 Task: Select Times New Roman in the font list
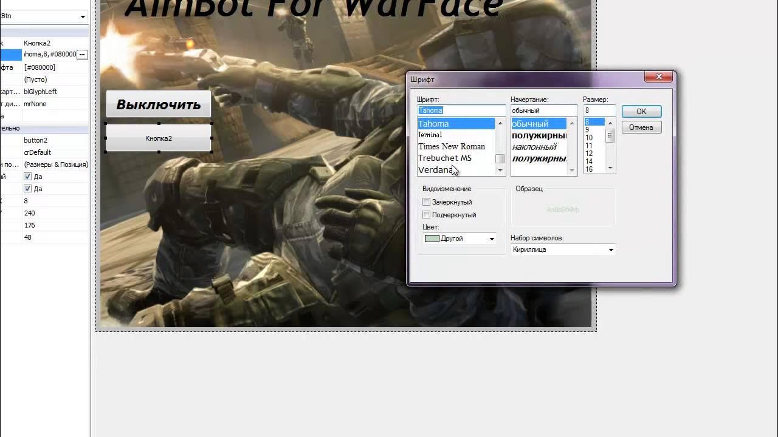(456, 146)
